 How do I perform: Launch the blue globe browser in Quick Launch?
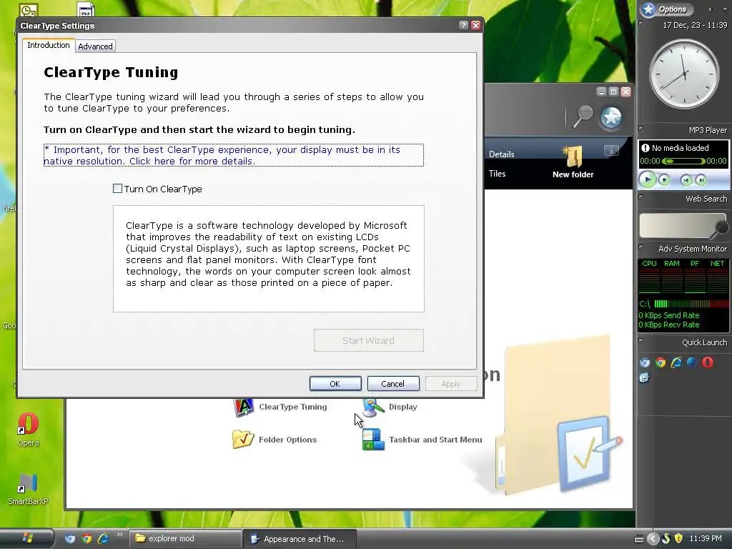pyautogui.click(x=692, y=362)
